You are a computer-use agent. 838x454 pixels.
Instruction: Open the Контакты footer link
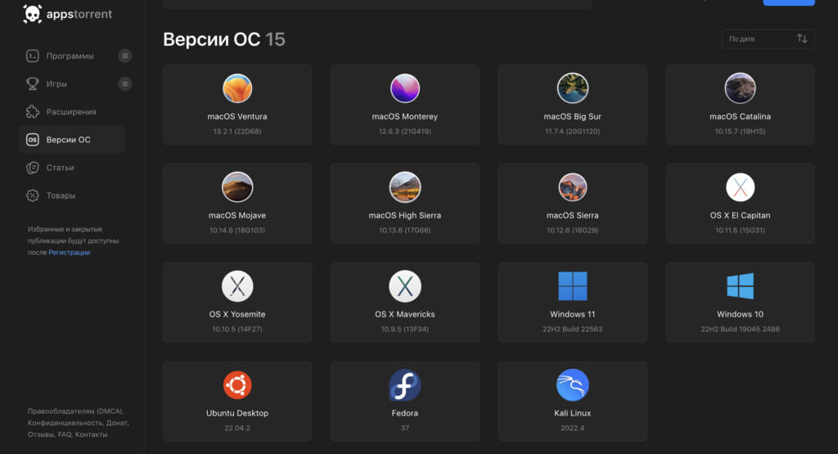92,434
